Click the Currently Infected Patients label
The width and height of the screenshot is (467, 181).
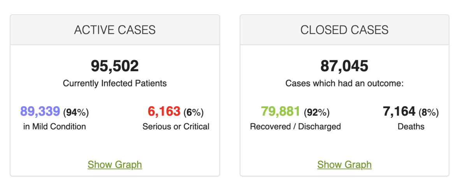tap(115, 83)
